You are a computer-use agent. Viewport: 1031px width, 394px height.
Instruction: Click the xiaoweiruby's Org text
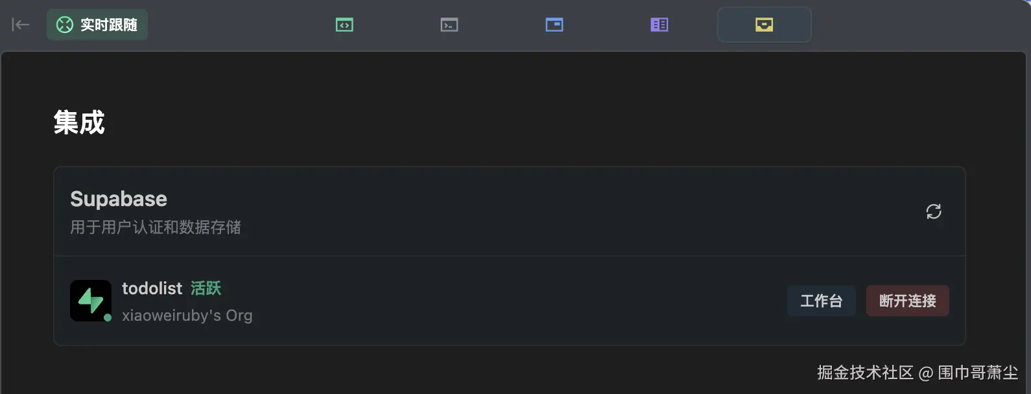point(187,316)
